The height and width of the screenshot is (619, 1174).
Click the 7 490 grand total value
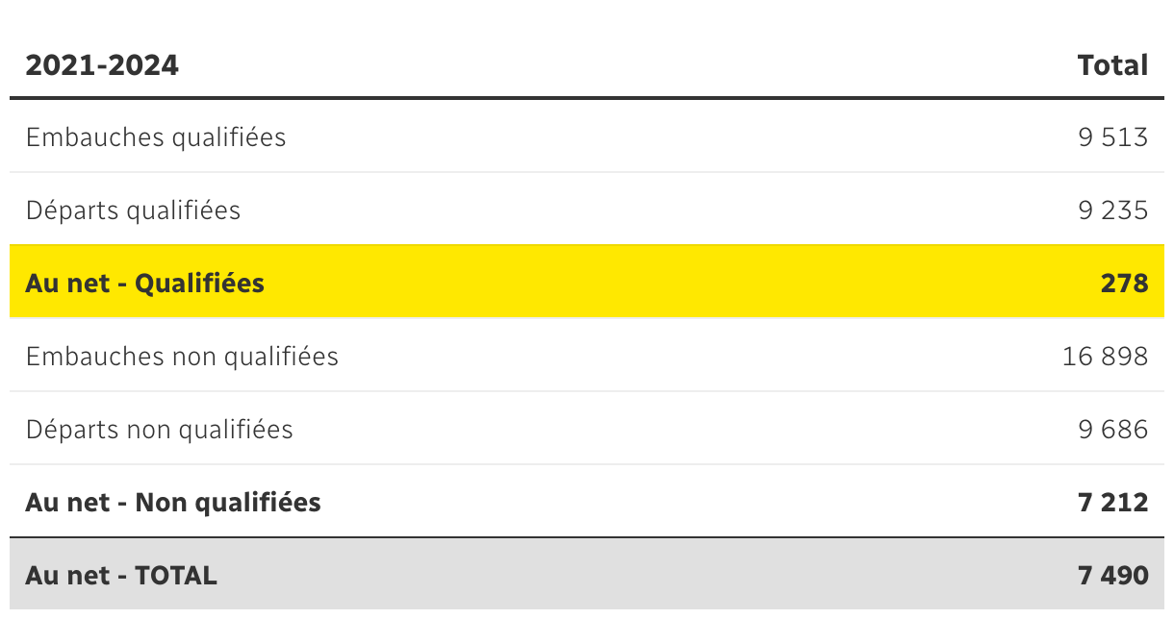coord(1112,576)
